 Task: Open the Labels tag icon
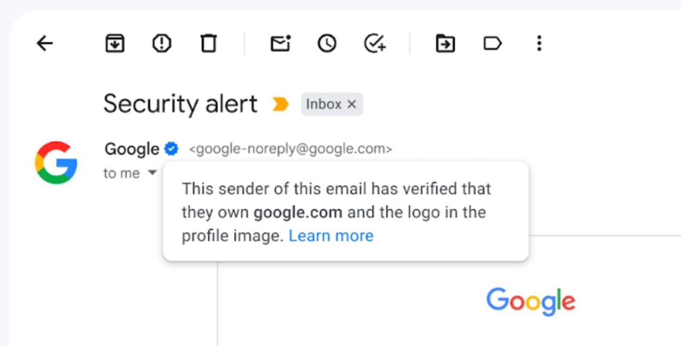click(493, 44)
